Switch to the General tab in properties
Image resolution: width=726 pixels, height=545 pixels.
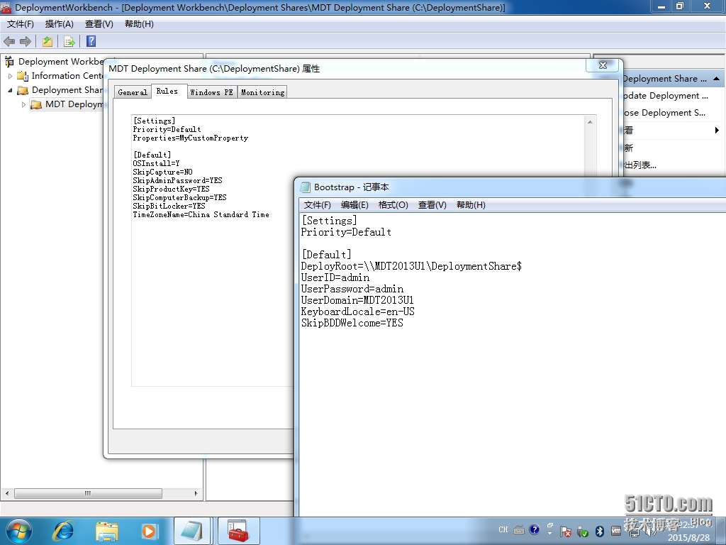[133, 92]
